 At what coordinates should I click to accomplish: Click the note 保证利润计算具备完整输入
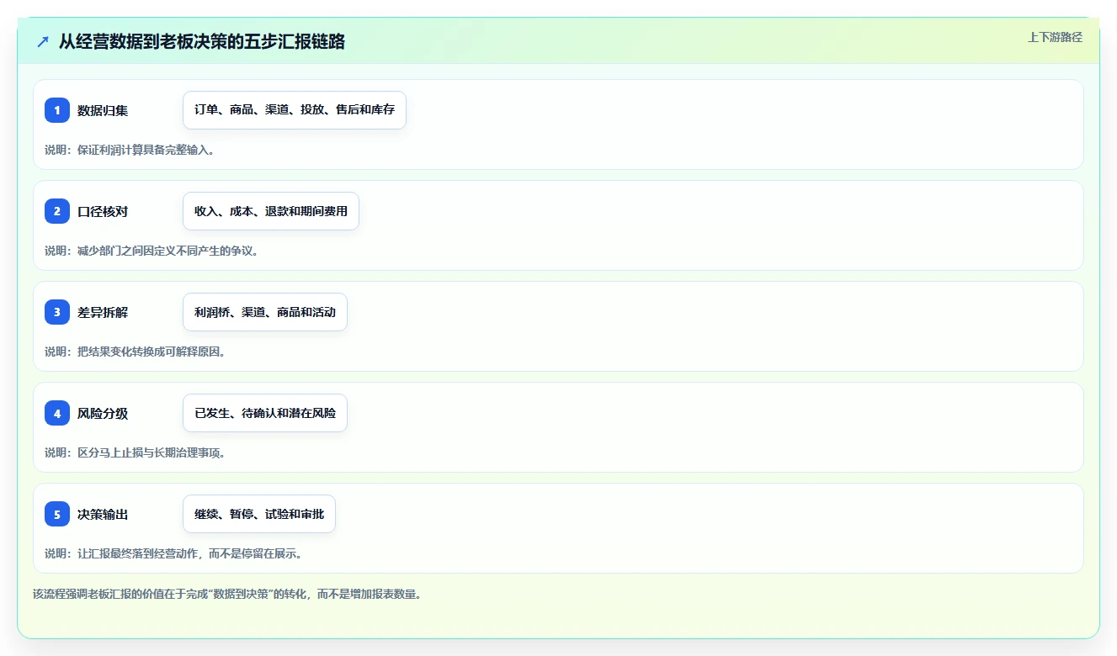(130, 150)
